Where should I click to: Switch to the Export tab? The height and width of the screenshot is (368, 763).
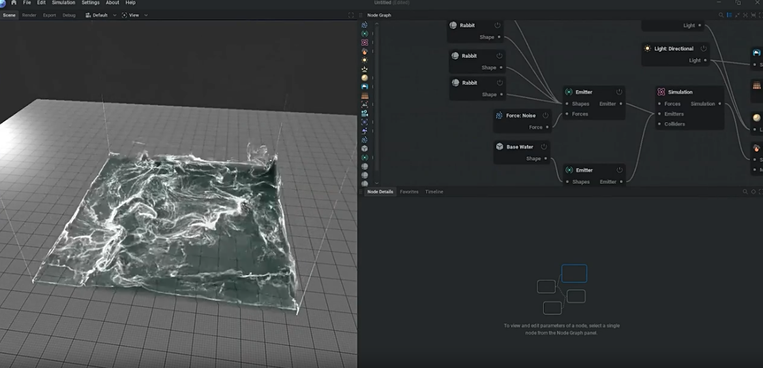tap(49, 15)
